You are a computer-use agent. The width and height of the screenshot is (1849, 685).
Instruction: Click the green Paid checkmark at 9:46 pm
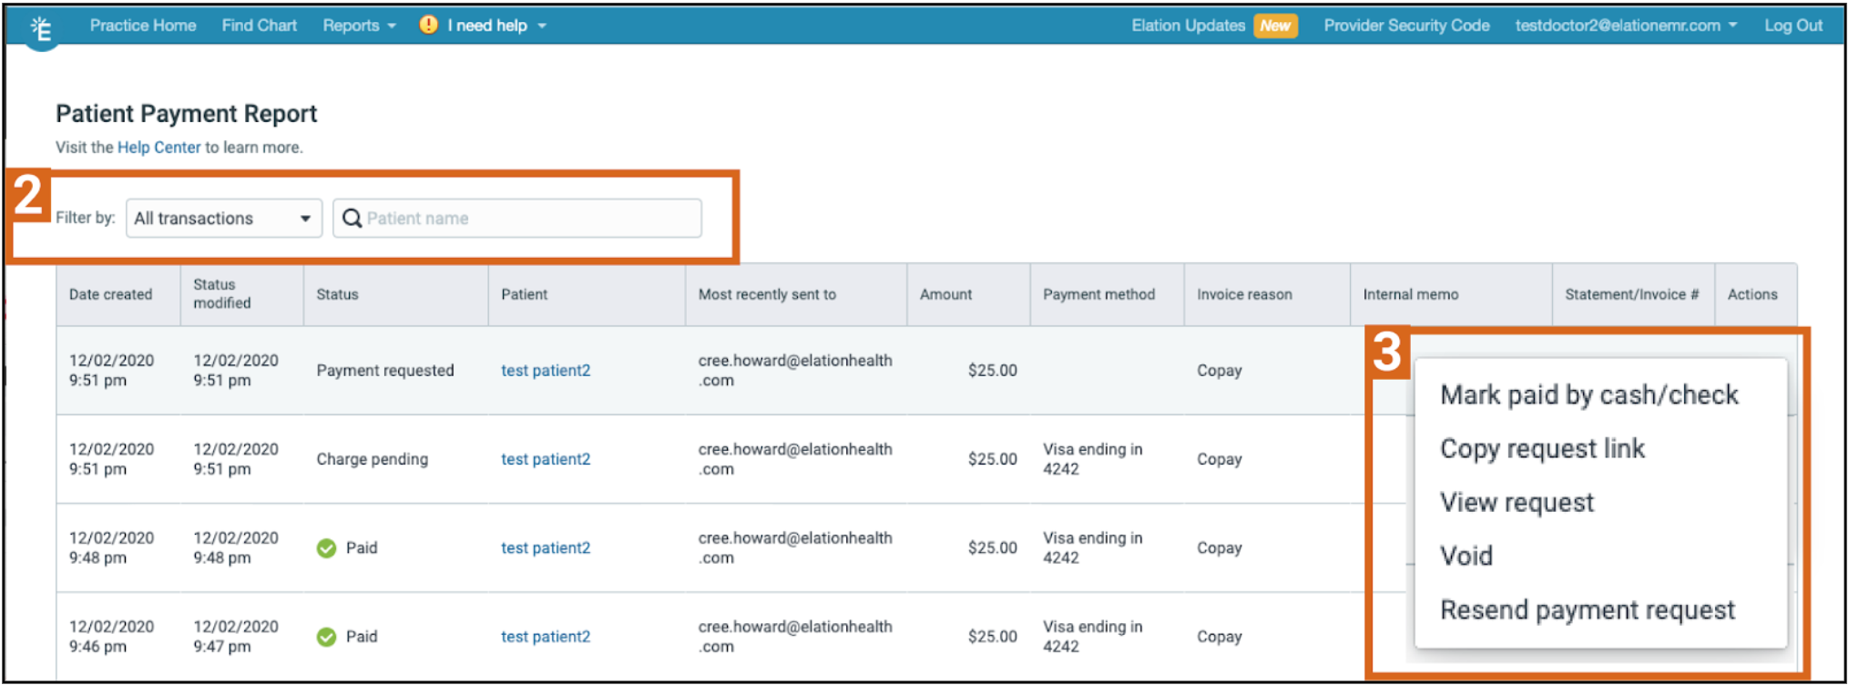(x=326, y=637)
